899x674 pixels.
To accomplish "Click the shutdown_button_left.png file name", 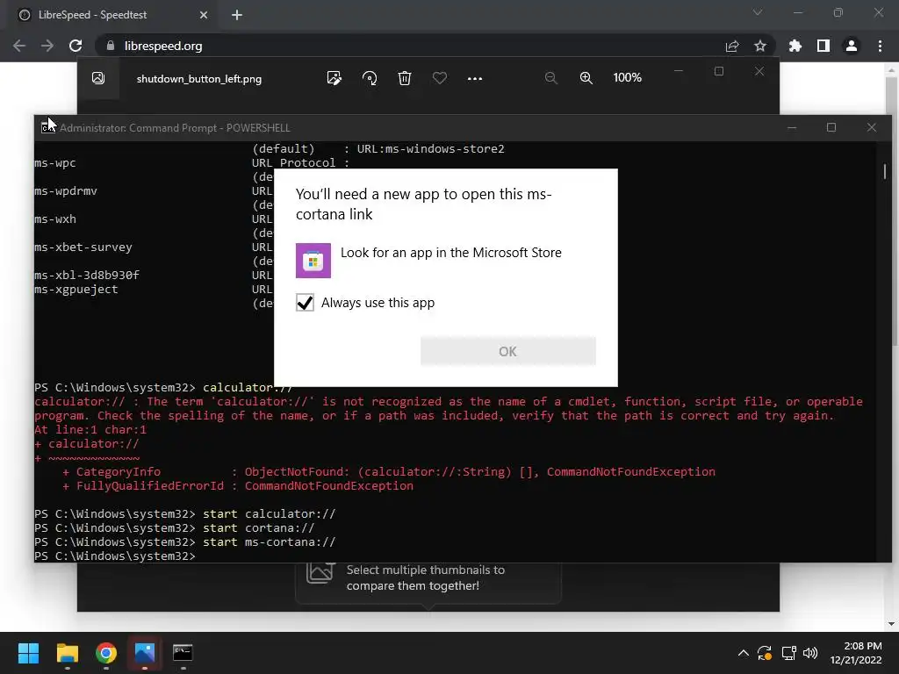I will 199,79.
